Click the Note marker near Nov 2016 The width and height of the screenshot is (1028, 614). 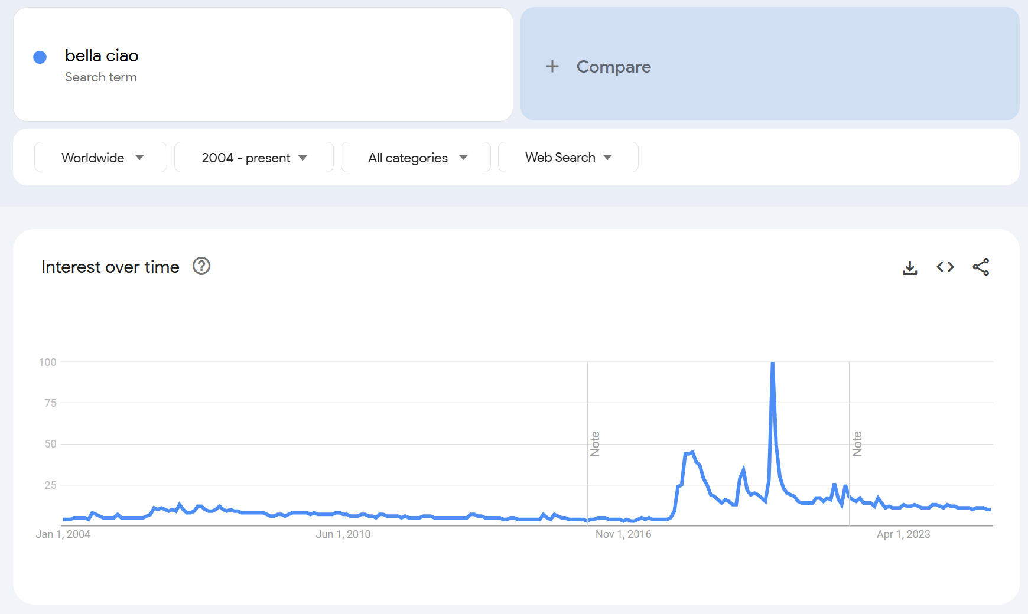click(595, 444)
